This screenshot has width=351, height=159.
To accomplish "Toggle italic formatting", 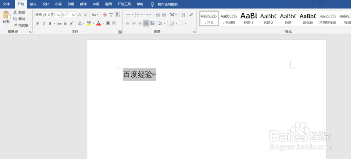I will tap(44, 23).
